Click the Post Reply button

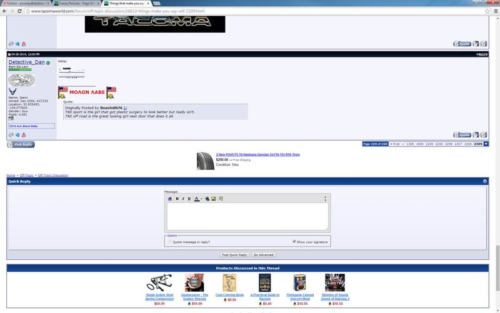[x=21, y=145]
